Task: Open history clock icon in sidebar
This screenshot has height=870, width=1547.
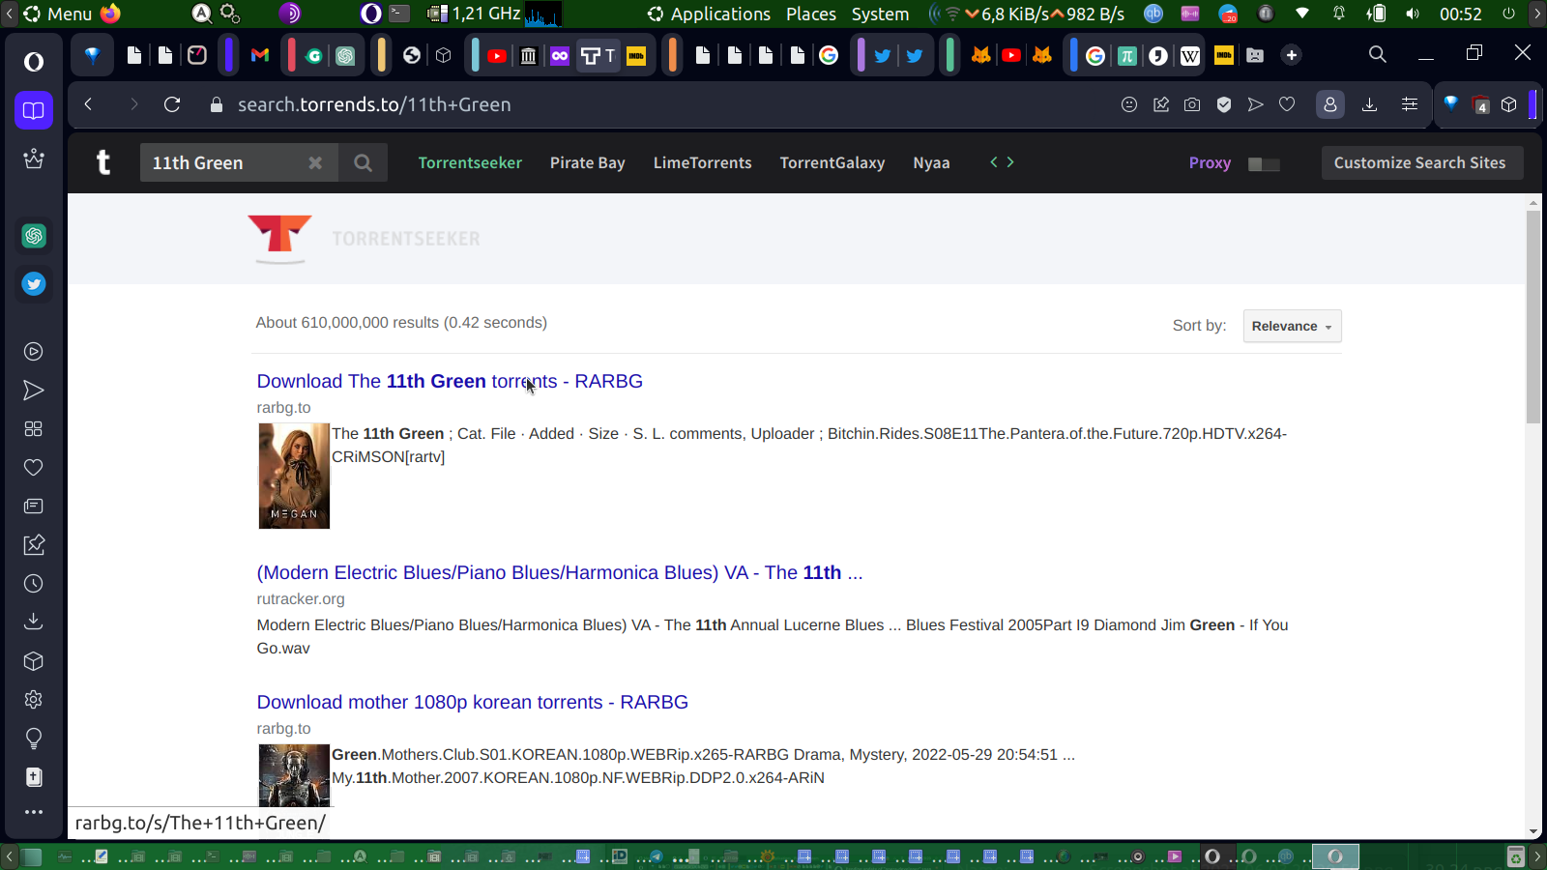Action: tap(34, 584)
